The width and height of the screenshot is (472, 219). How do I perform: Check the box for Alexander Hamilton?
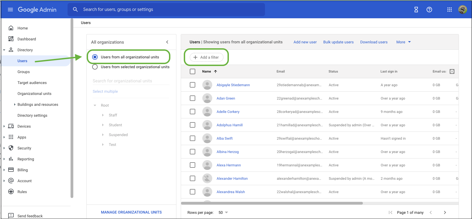click(193, 178)
